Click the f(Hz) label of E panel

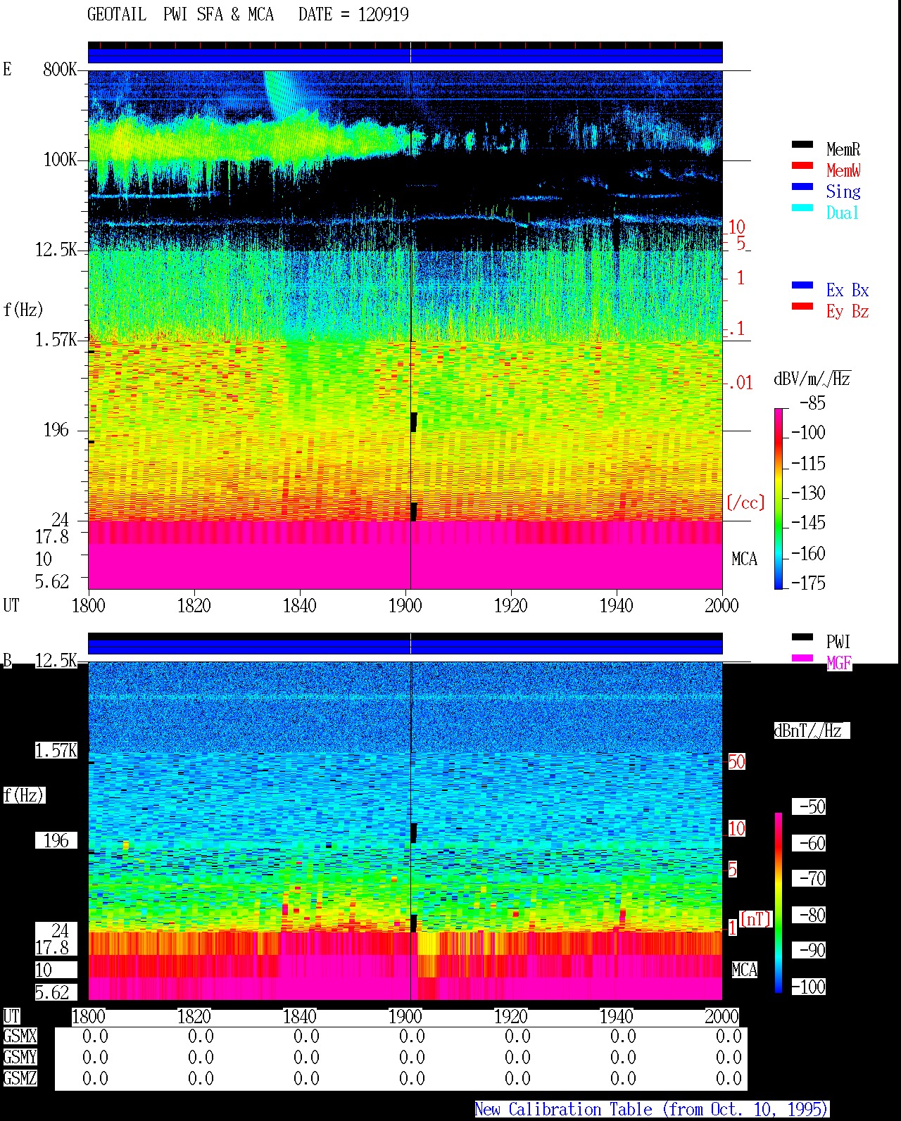23,310
